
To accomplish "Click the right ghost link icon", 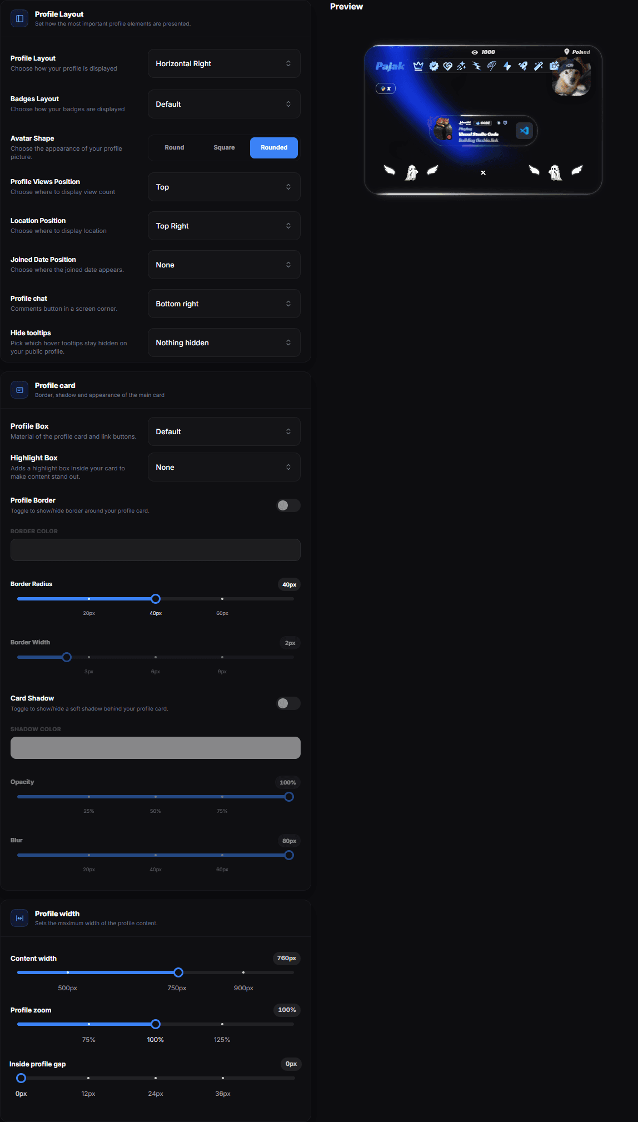I will pyautogui.click(x=555, y=172).
